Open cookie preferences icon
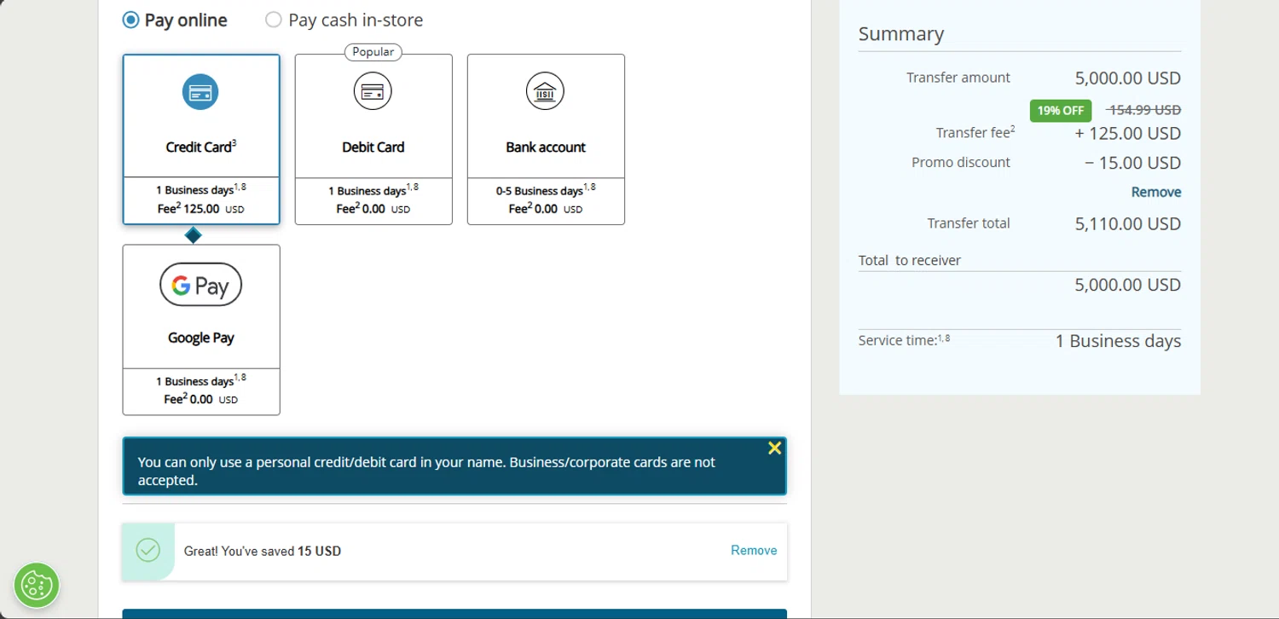 point(37,585)
